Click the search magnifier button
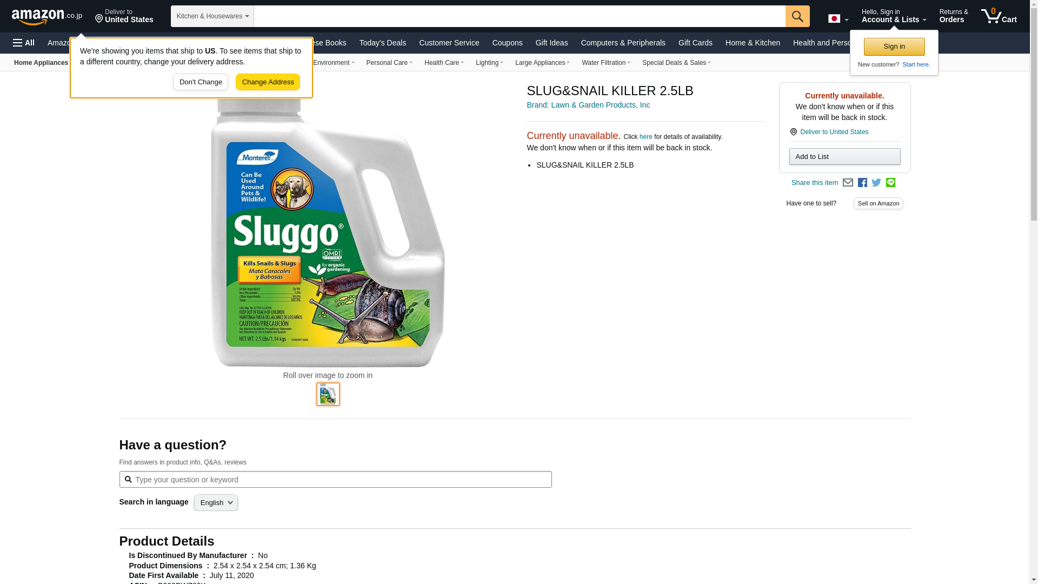This screenshot has width=1038, height=584. 797,16
